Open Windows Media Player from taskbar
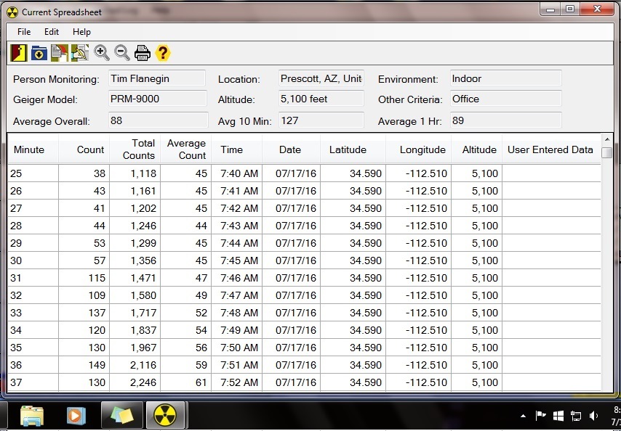 pyautogui.click(x=74, y=416)
